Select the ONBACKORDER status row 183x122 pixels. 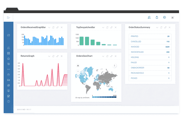click(150, 68)
